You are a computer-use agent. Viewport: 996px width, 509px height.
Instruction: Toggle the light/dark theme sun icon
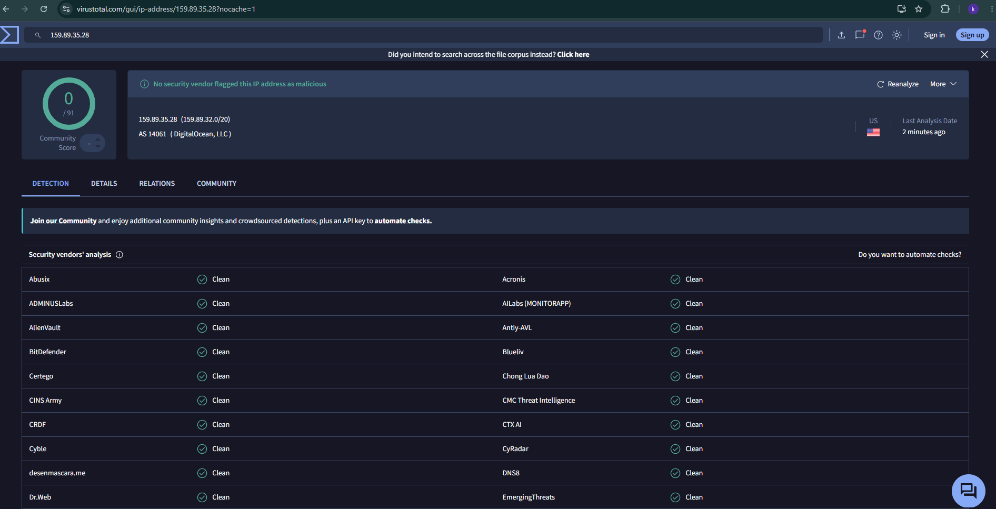coord(897,35)
